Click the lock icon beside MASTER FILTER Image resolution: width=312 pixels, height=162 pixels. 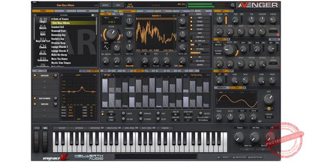tap(234, 158)
